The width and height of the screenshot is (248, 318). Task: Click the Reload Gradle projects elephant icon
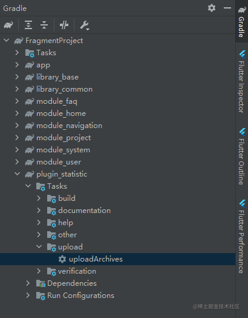[8, 25]
